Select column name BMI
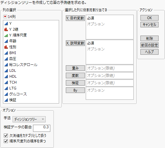The width and height of the screenshot is (165, 148). coord(13,53)
